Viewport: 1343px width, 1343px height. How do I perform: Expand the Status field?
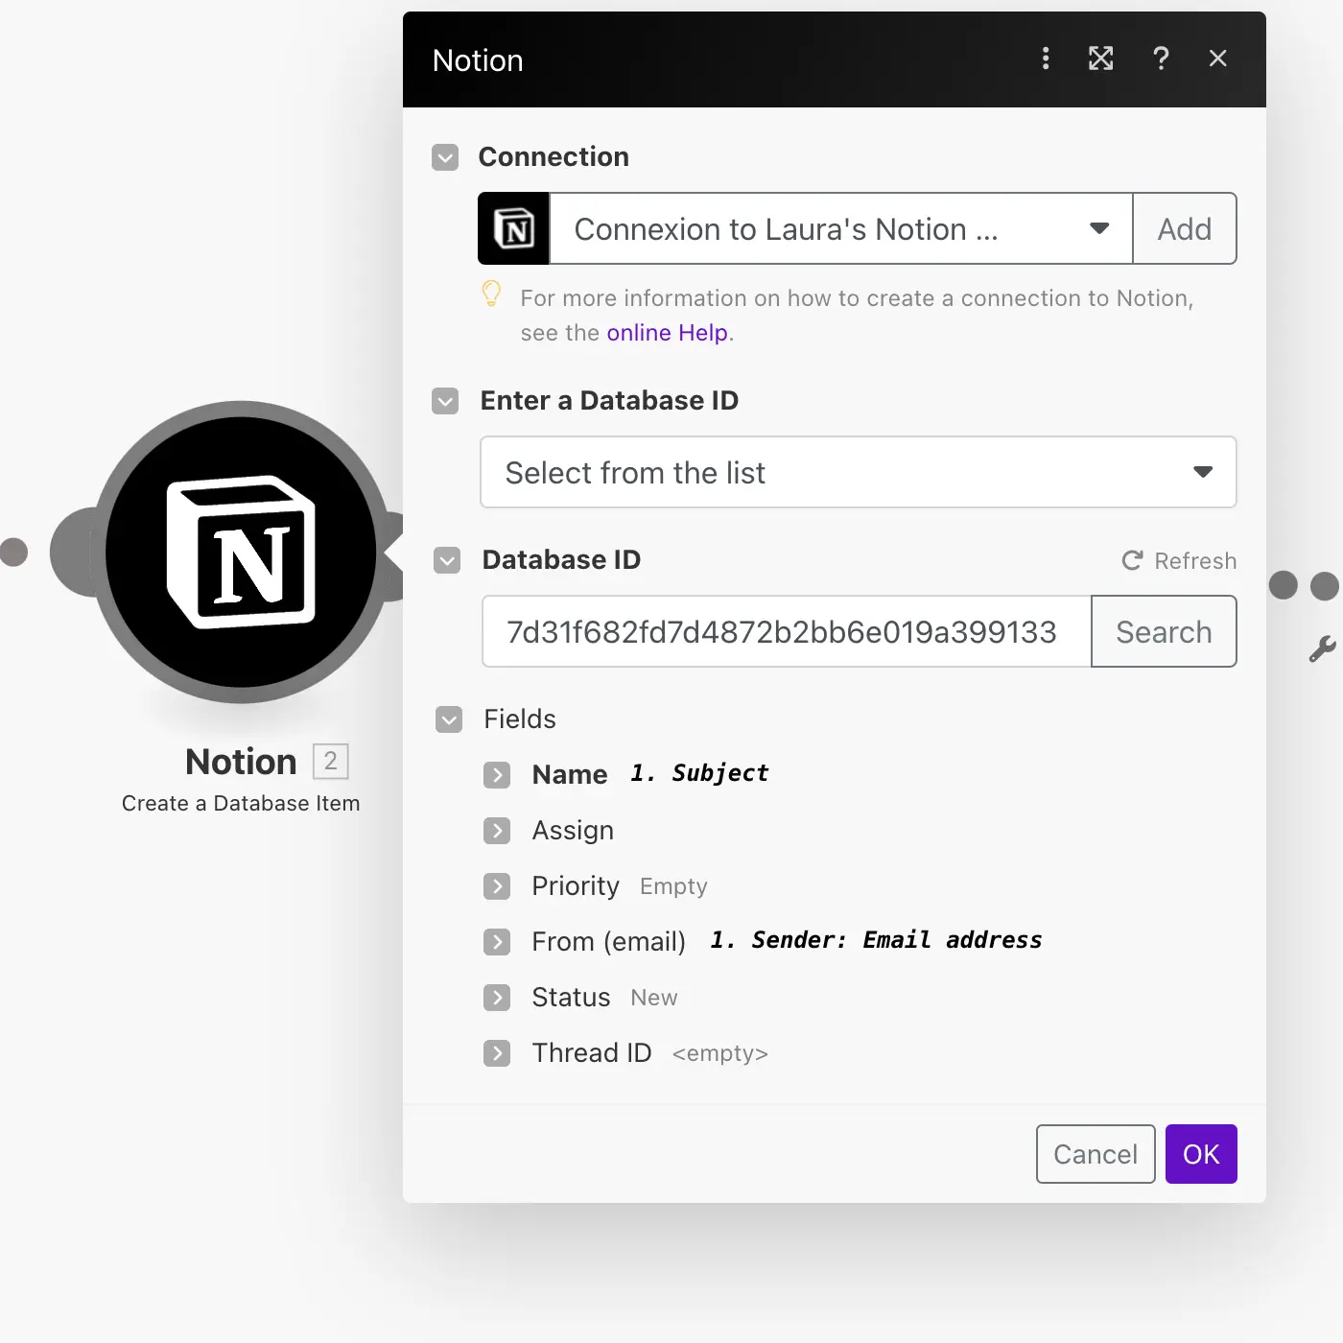click(497, 998)
